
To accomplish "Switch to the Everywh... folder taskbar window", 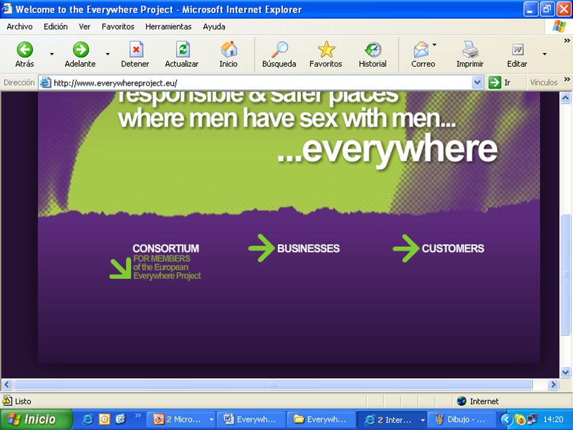I will (x=321, y=419).
